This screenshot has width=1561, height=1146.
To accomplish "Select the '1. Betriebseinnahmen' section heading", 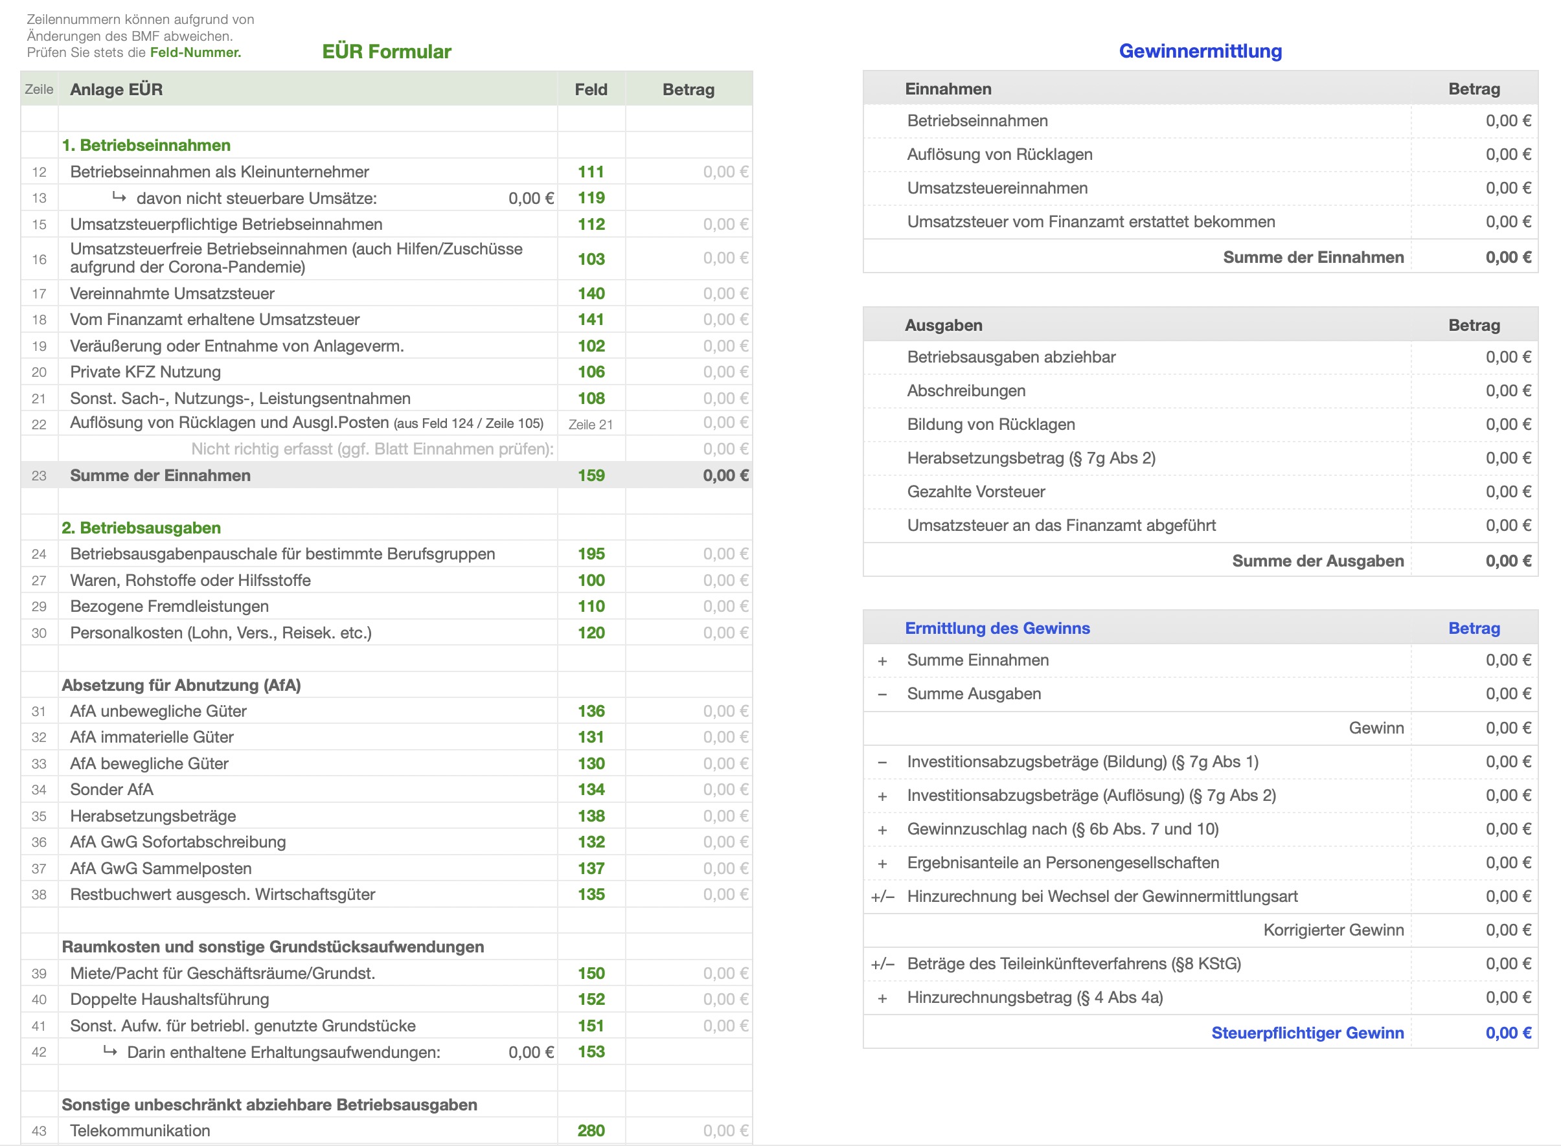I will point(146,146).
